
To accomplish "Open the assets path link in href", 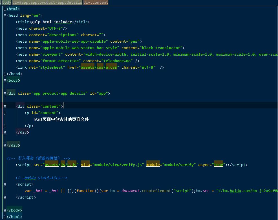I will 88,67.
